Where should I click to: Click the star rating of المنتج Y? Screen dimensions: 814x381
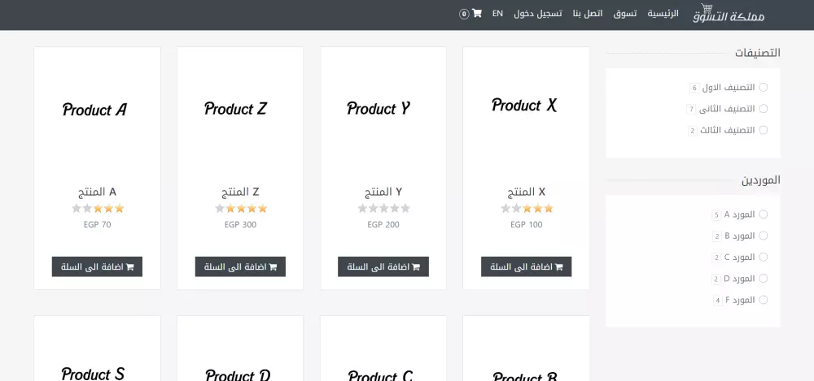(384, 209)
